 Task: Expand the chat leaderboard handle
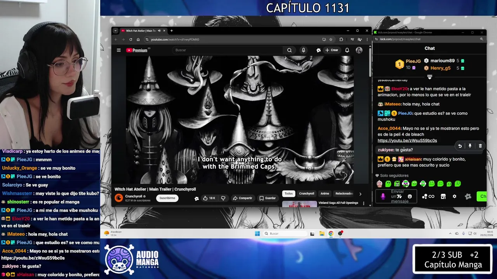click(429, 77)
